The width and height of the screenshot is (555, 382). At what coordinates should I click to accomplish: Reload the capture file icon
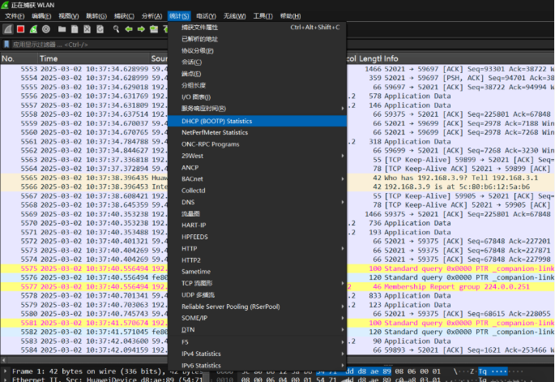coord(100,29)
